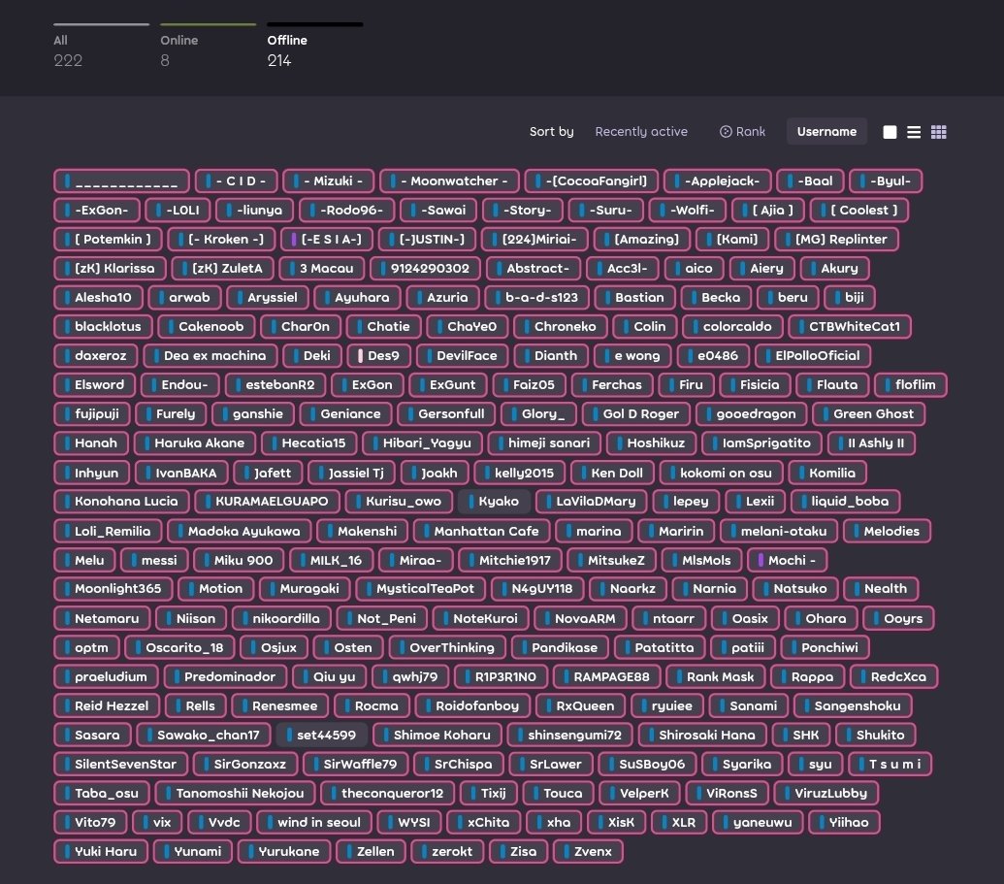Switch to list view mode icon
This screenshot has height=884, width=1004.
coord(914,132)
